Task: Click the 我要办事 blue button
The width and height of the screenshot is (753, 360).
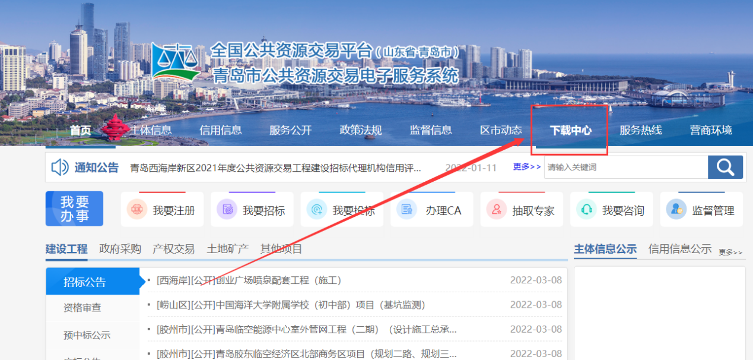Action: [x=74, y=209]
